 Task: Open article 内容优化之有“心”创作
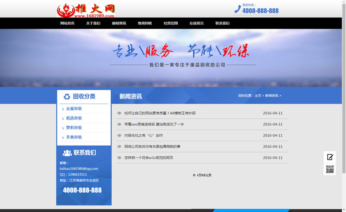pos(144,135)
